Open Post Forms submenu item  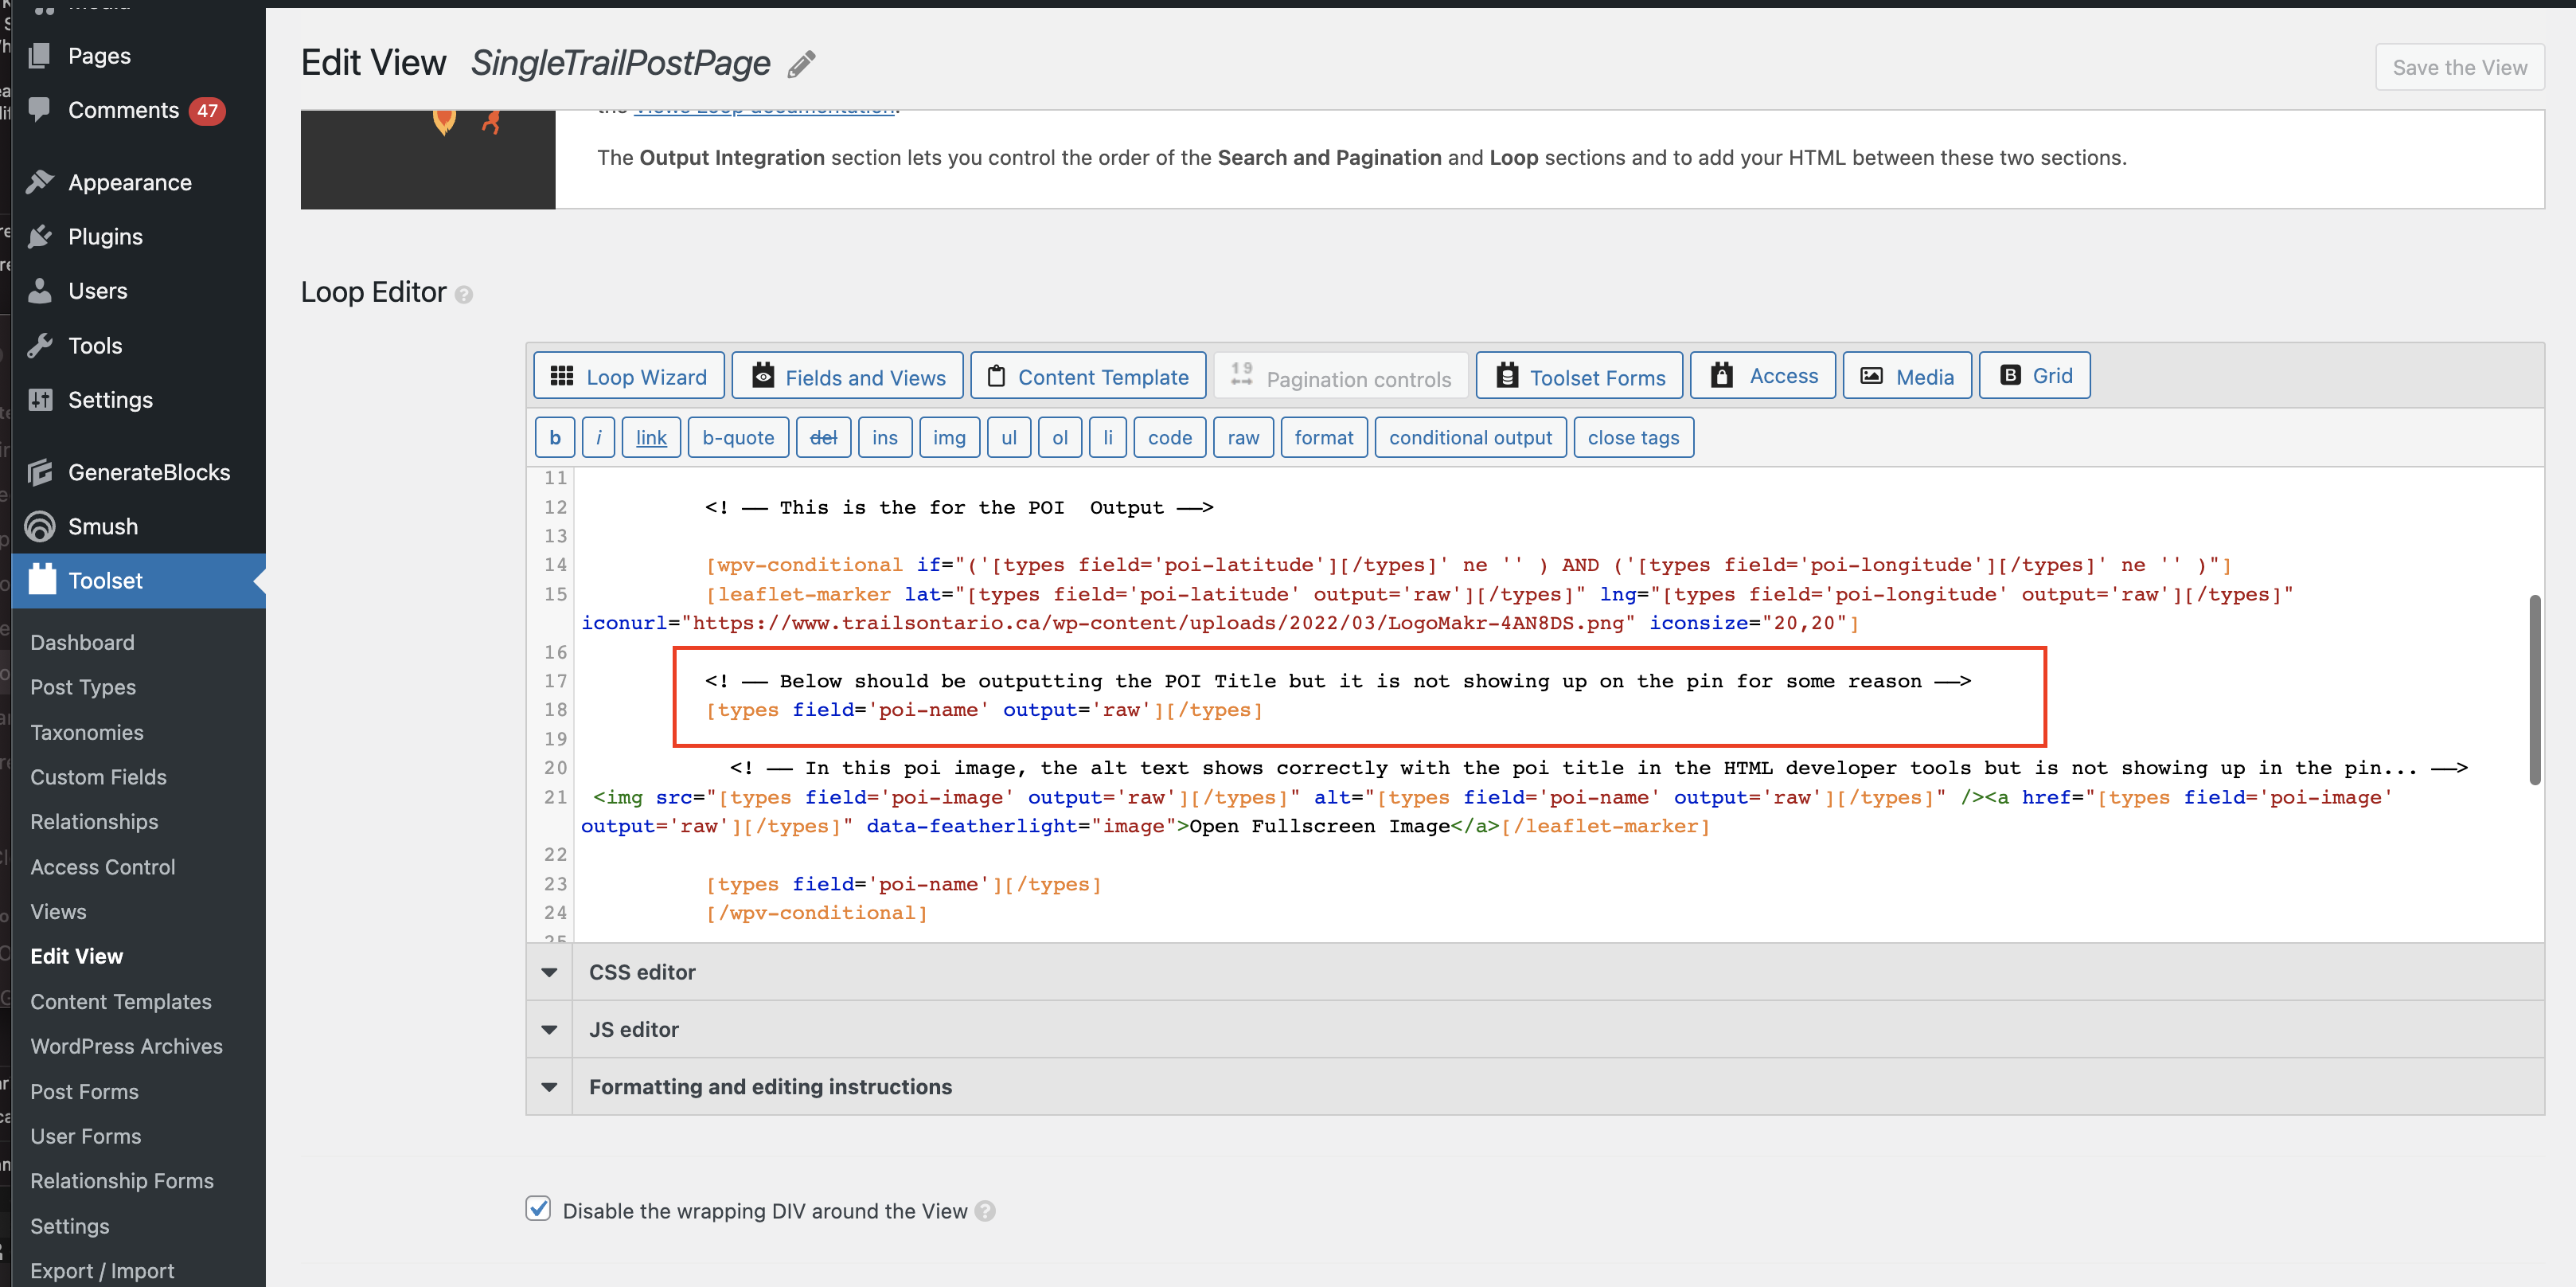(x=84, y=1091)
